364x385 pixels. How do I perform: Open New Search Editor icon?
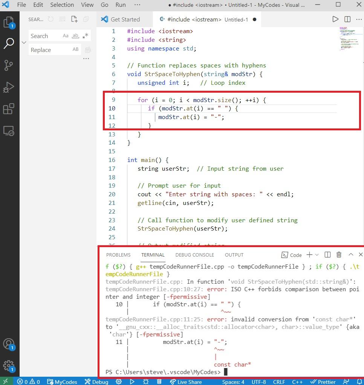[x=74, y=19]
